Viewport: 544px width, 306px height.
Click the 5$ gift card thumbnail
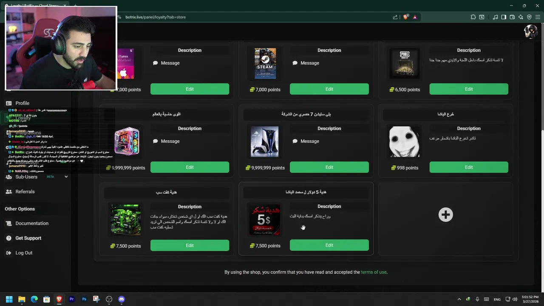[x=265, y=220]
